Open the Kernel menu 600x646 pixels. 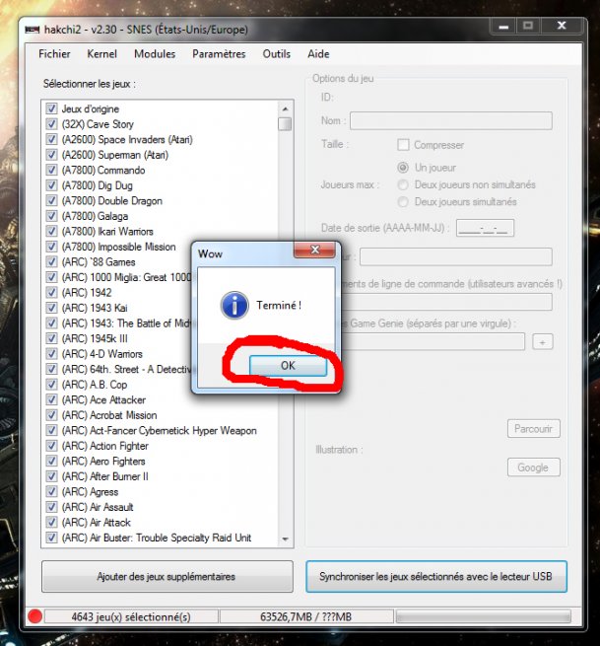tap(102, 54)
